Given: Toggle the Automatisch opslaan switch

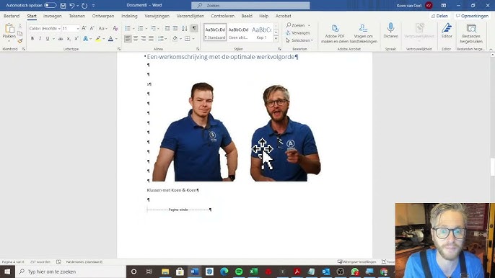Looking at the screenshot, I should tap(50, 5).
